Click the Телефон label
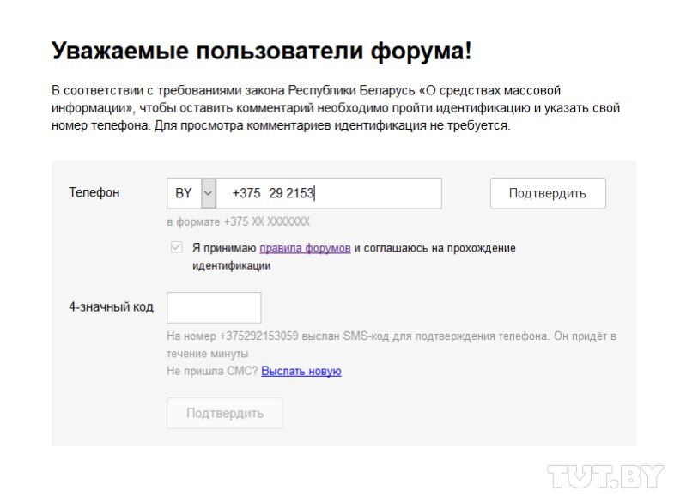Image resolution: width=674 pixels, height=497 pixels. click(x=94, y=192)
